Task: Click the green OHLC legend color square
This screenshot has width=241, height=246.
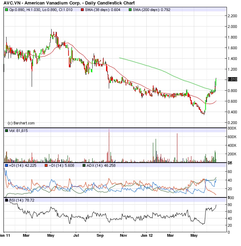Action: click(7, 10)
